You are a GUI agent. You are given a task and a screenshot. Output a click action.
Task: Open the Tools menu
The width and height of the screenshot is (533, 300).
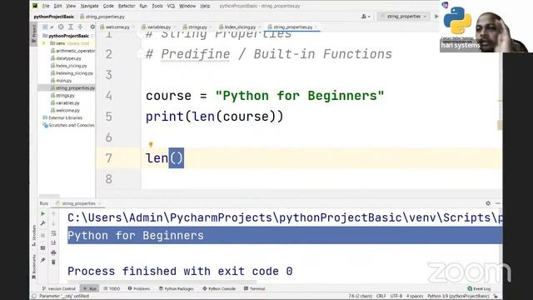point(157,6)
